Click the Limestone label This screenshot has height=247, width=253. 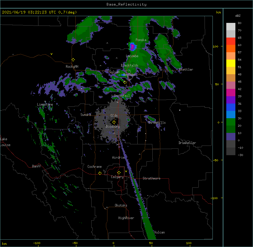tap(45, 104)
